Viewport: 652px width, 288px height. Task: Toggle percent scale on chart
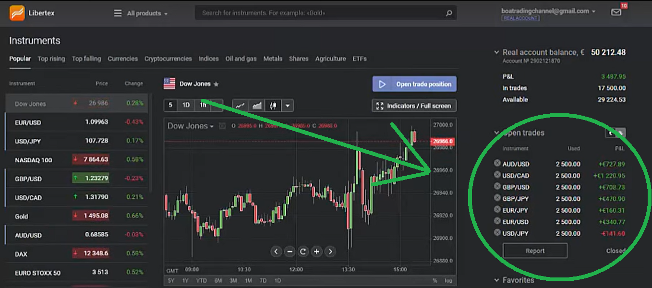[x=435, y=280]
